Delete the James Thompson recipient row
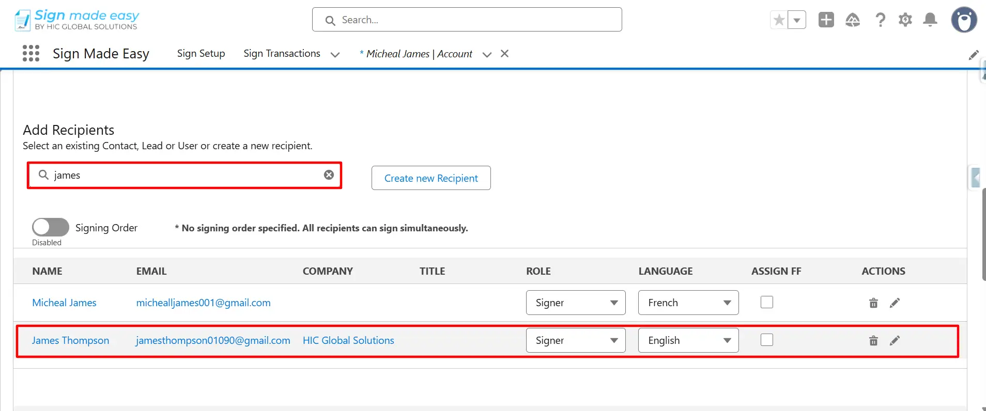Viewport: 986px width, 411px height. pos(873,340)
